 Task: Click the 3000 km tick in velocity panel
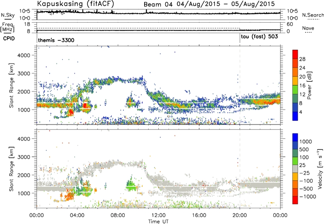coord(24,157)
